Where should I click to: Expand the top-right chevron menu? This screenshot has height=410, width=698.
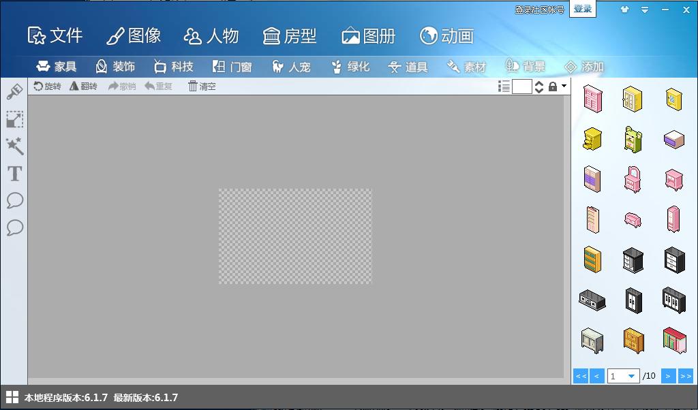(x=643, y=10)
